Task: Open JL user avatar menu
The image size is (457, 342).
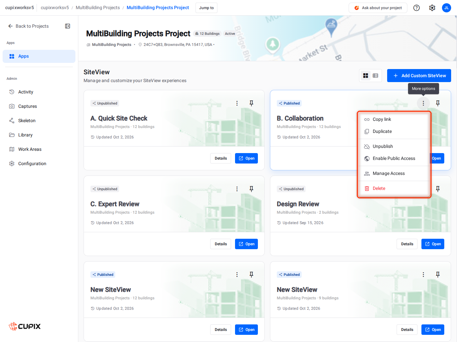Action: (447, 8)
